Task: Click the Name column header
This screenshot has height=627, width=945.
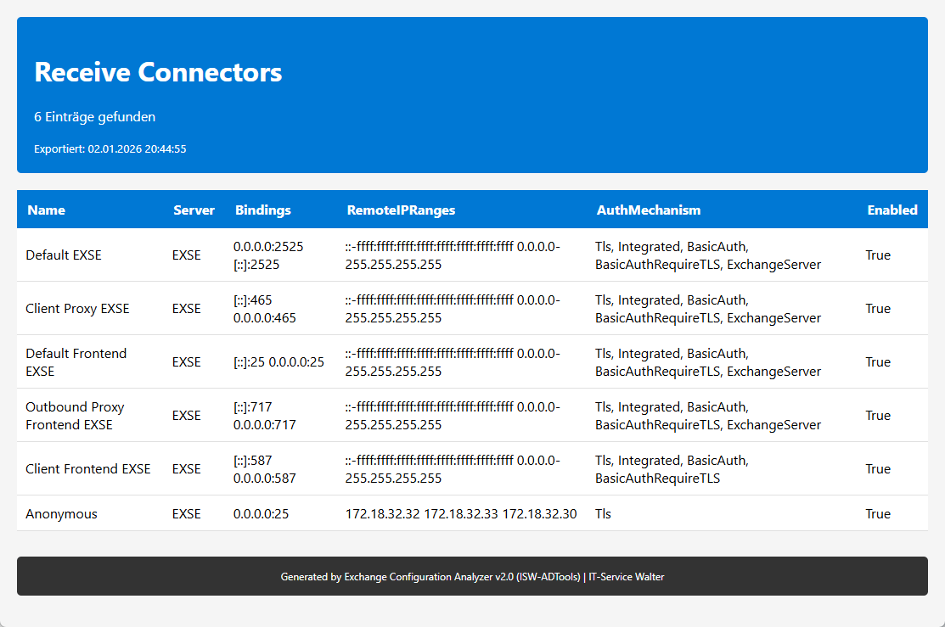Action: [46, 210]
